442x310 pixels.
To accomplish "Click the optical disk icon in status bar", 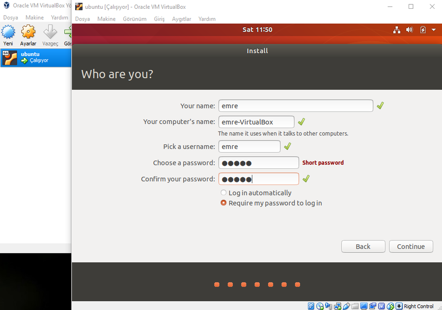I will click(x=320, y=306).
